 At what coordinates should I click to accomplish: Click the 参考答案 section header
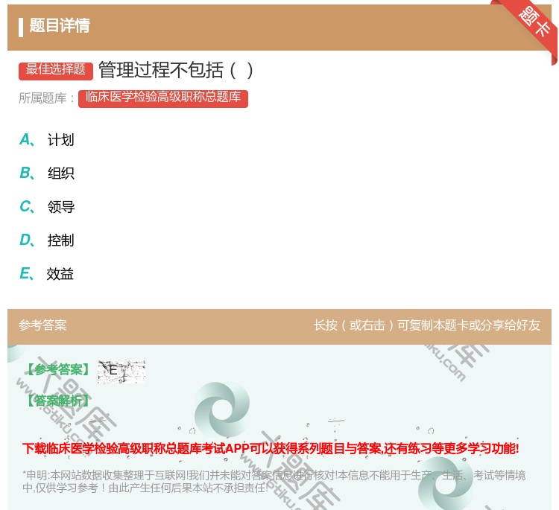pos(42,325)
